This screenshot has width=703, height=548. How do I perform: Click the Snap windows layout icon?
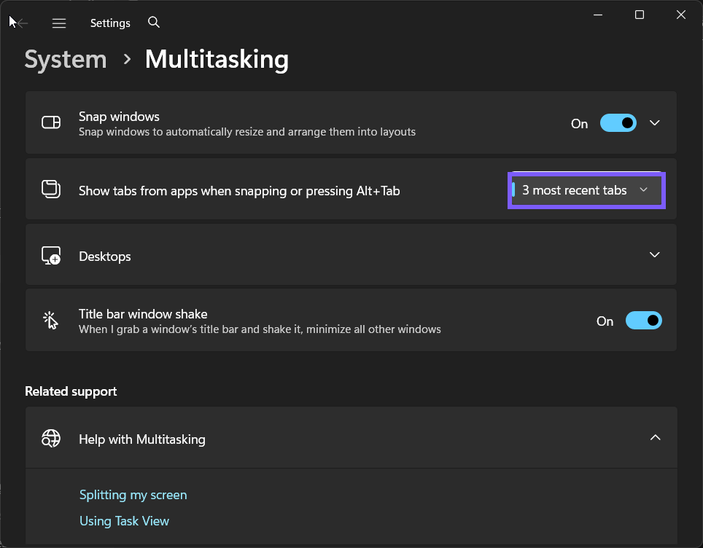click(x=51, y=122)
